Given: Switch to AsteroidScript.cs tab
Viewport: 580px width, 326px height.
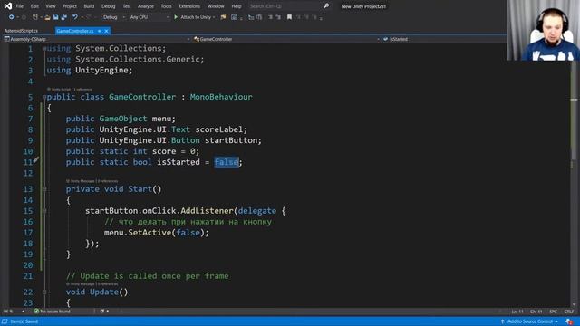Looking at the screenshot, I should pos(21,31).
